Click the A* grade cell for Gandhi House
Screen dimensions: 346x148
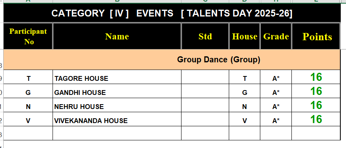[276, 91]
